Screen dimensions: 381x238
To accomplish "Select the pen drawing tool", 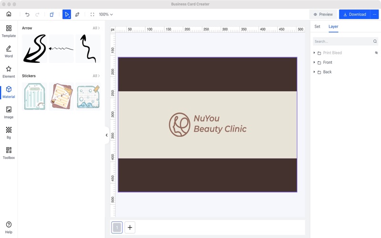I will click(77, 15).
